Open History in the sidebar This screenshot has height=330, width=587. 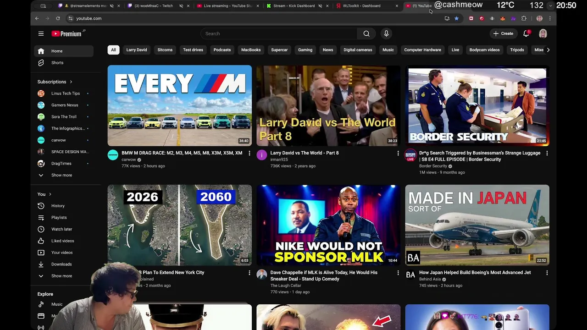[x=64, y=206]
